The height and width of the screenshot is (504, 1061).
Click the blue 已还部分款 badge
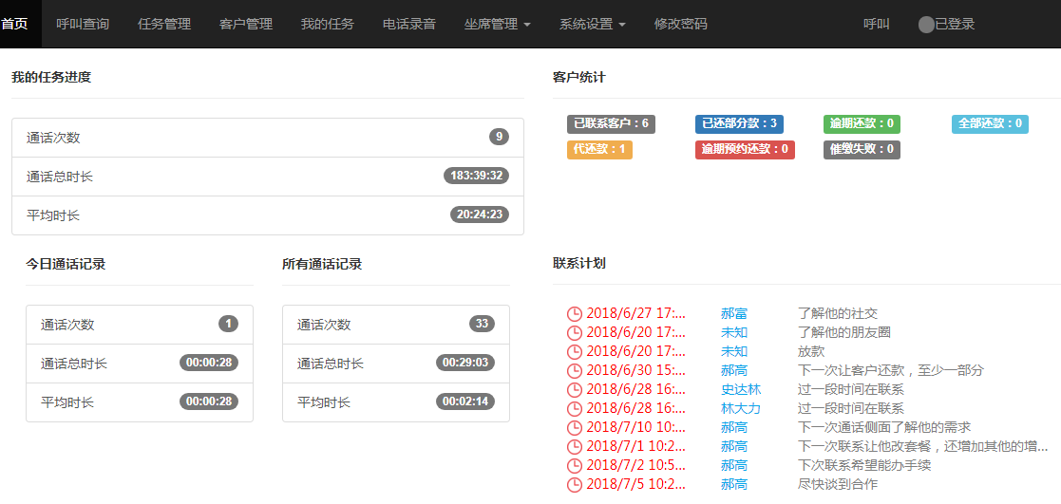[740, 123]
